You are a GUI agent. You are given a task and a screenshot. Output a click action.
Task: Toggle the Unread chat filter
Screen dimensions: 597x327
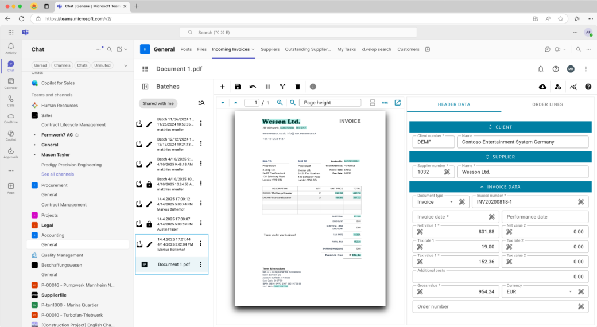click(41, 65)
